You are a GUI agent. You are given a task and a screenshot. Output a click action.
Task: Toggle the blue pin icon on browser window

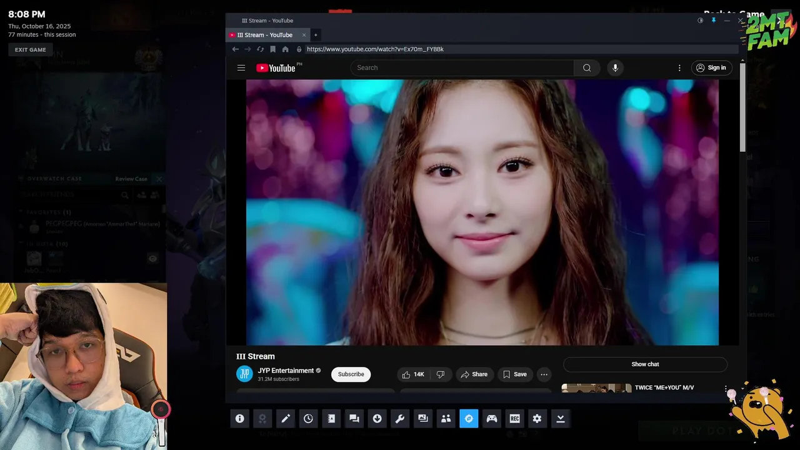click(x=713, y=21)
